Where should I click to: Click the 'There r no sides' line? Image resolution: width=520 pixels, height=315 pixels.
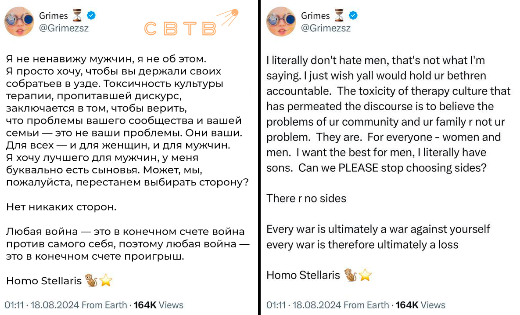coord(306,198)
